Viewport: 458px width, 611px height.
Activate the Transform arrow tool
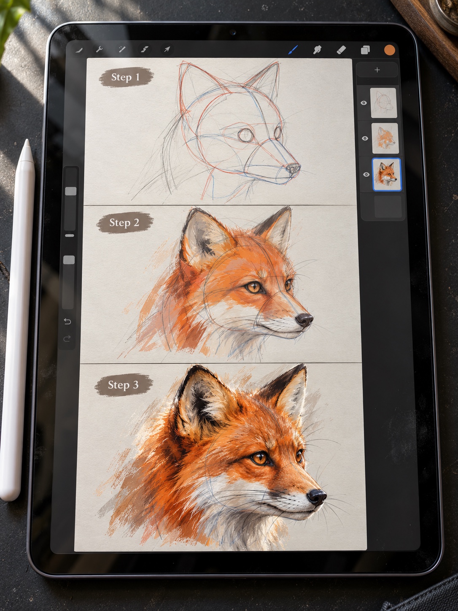tap(167, 50)
